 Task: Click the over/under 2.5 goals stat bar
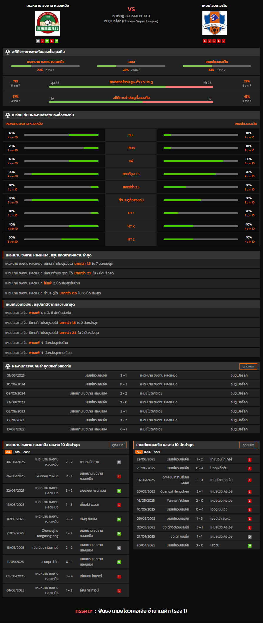pyautogui.click(x=131, y=87)
